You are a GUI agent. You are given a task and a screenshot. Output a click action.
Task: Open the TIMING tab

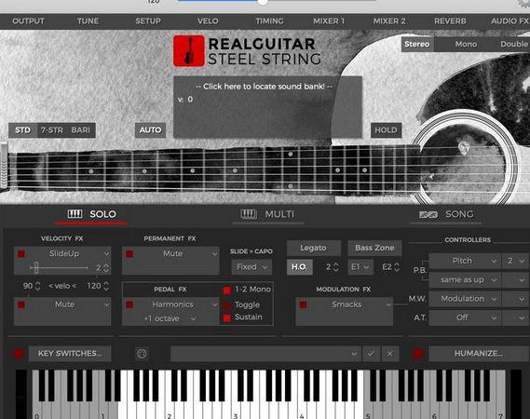269,20
